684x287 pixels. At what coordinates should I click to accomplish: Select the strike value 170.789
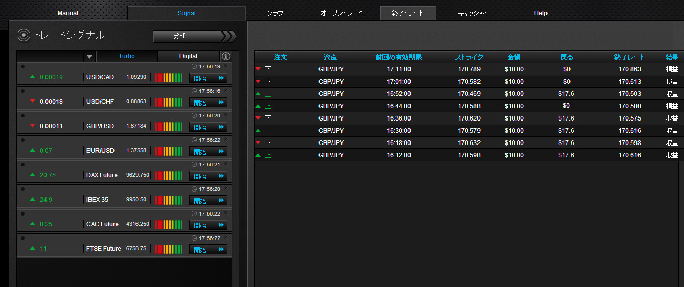click(x=469, y=69)
